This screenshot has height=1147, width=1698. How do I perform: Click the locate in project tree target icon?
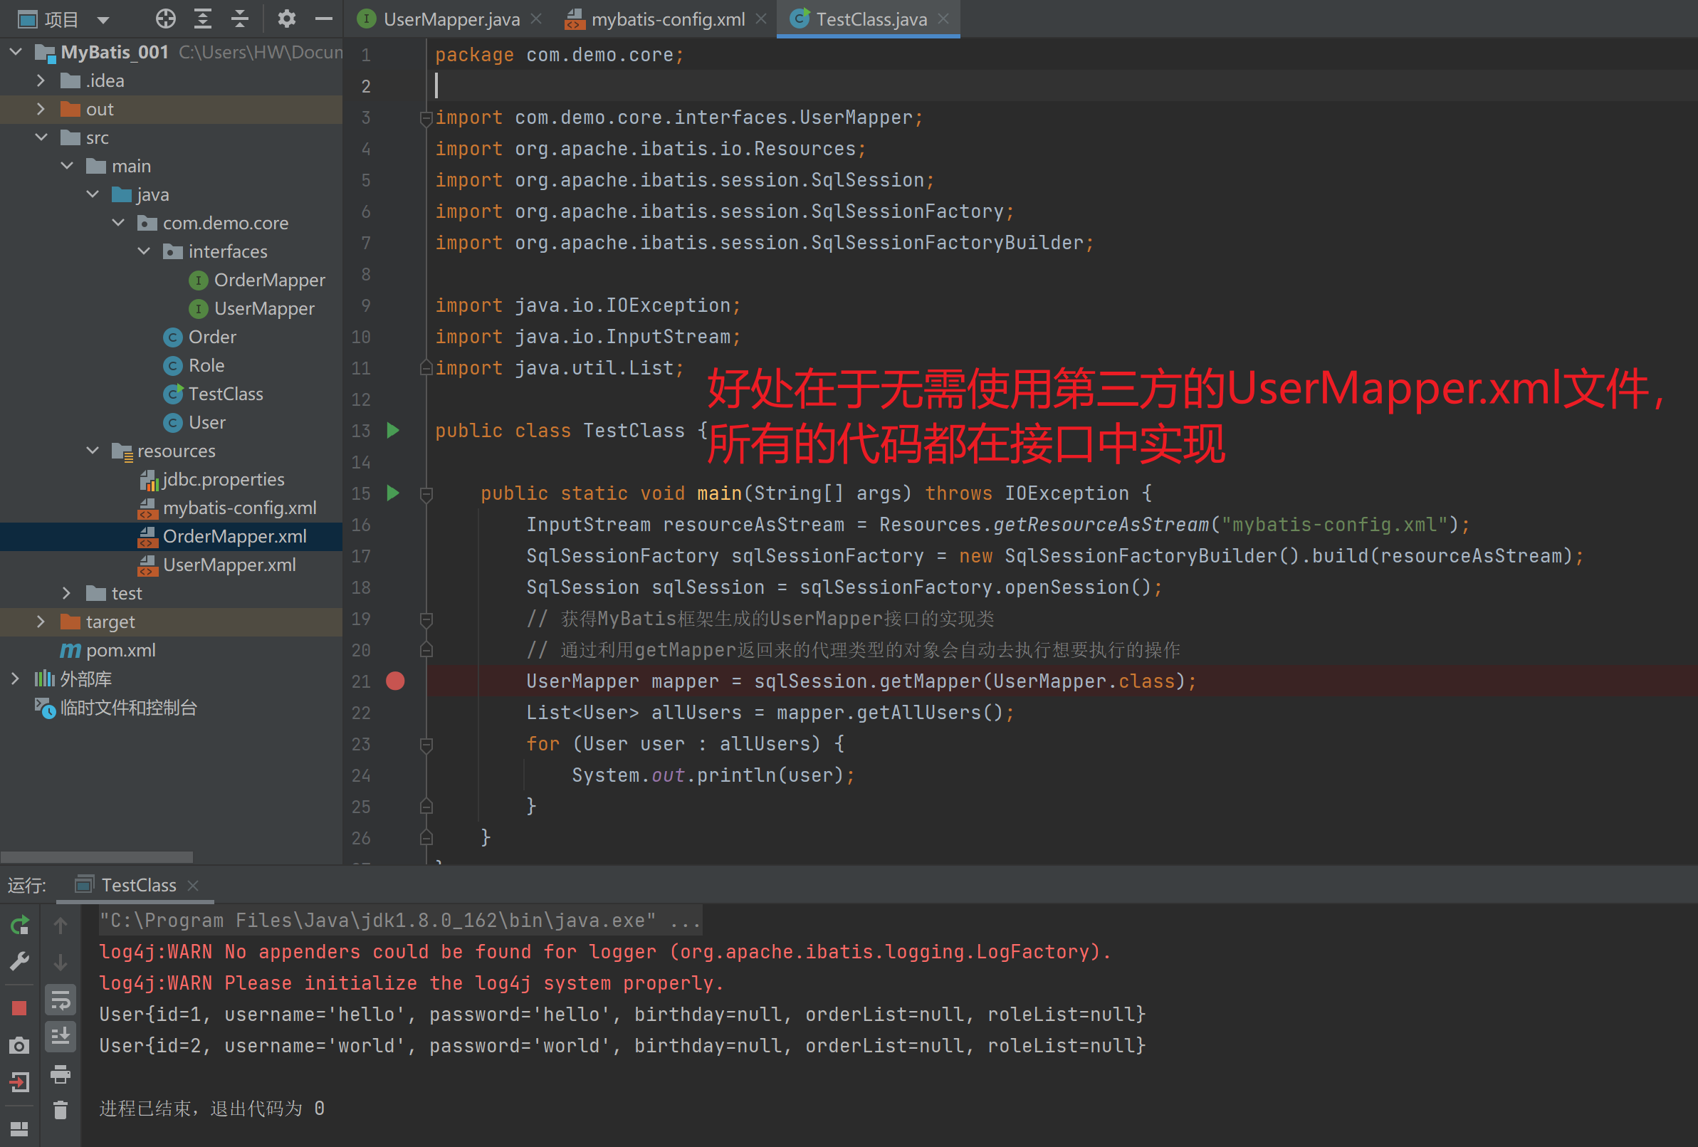166,19
